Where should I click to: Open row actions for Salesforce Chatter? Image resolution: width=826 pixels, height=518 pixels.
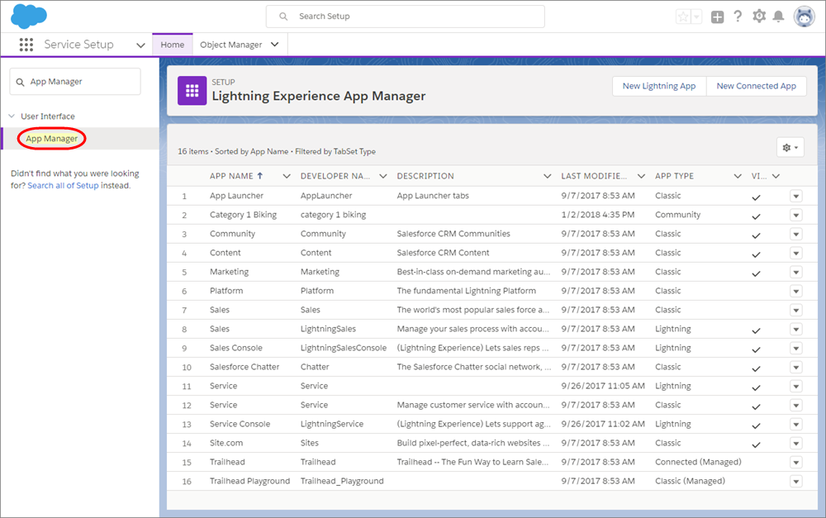pyautogui.click(x=796, y=368)
